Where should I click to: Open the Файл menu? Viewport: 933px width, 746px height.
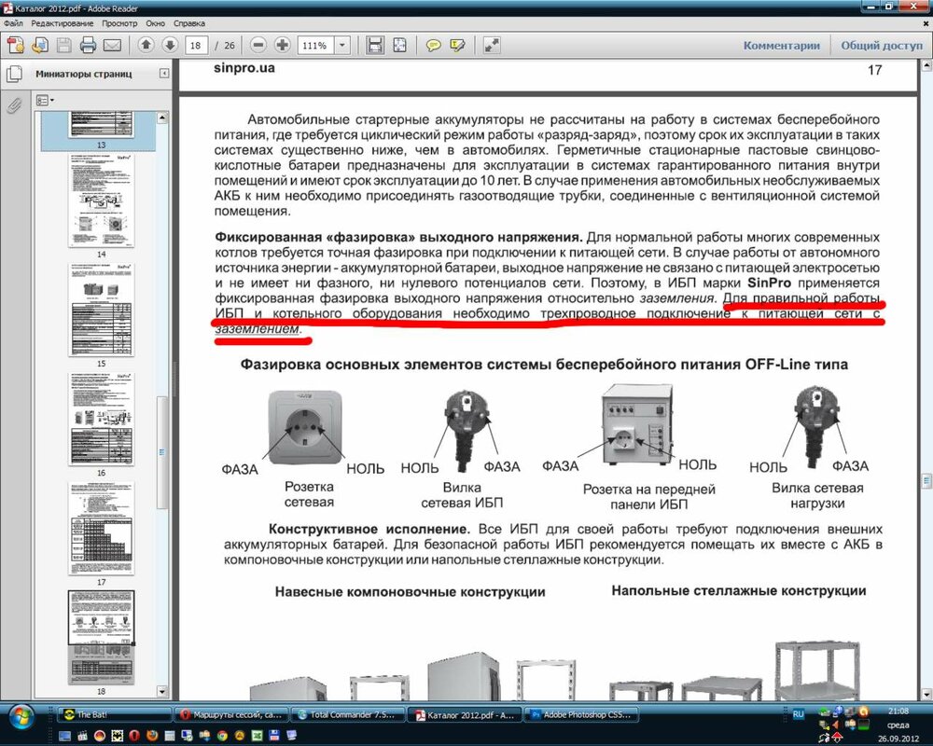pyautogui.click(x=14, y=21)
